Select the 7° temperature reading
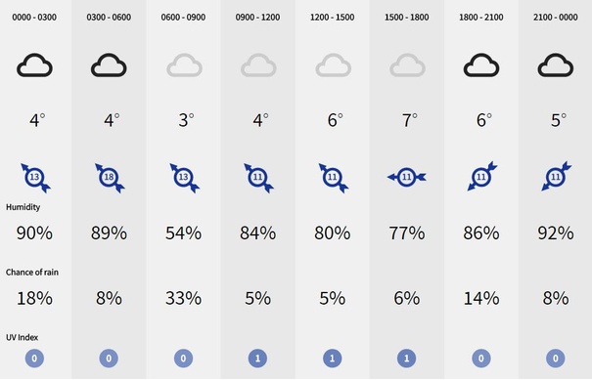 (x=410, y=120)
